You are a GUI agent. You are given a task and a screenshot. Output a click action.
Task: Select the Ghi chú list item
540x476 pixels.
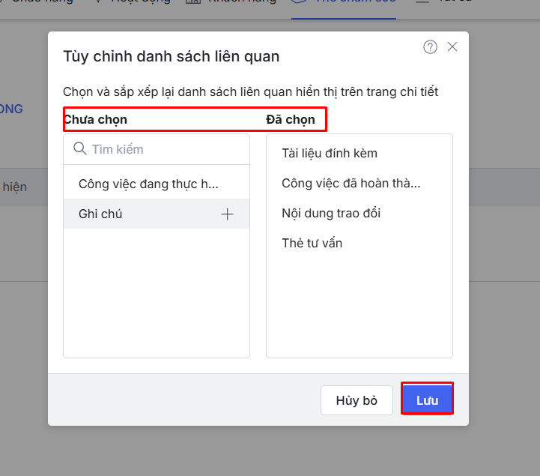click(101, 214)
